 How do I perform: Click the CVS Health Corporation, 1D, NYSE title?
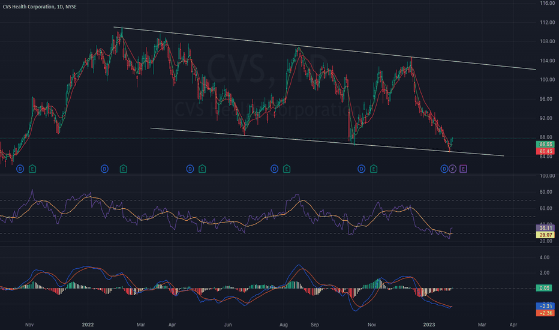[x=40, y=7]
